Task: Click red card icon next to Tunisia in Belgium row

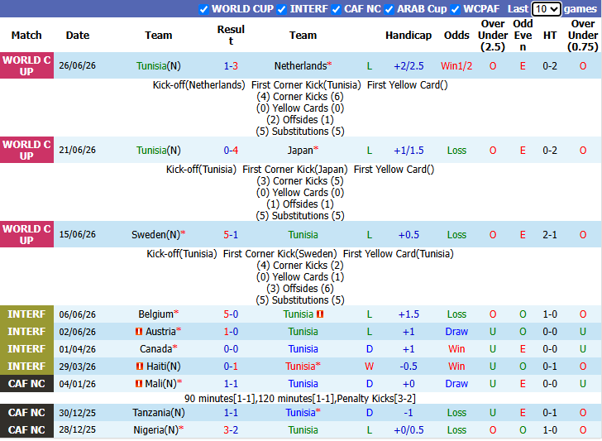Action: click(x=320, y=314)
